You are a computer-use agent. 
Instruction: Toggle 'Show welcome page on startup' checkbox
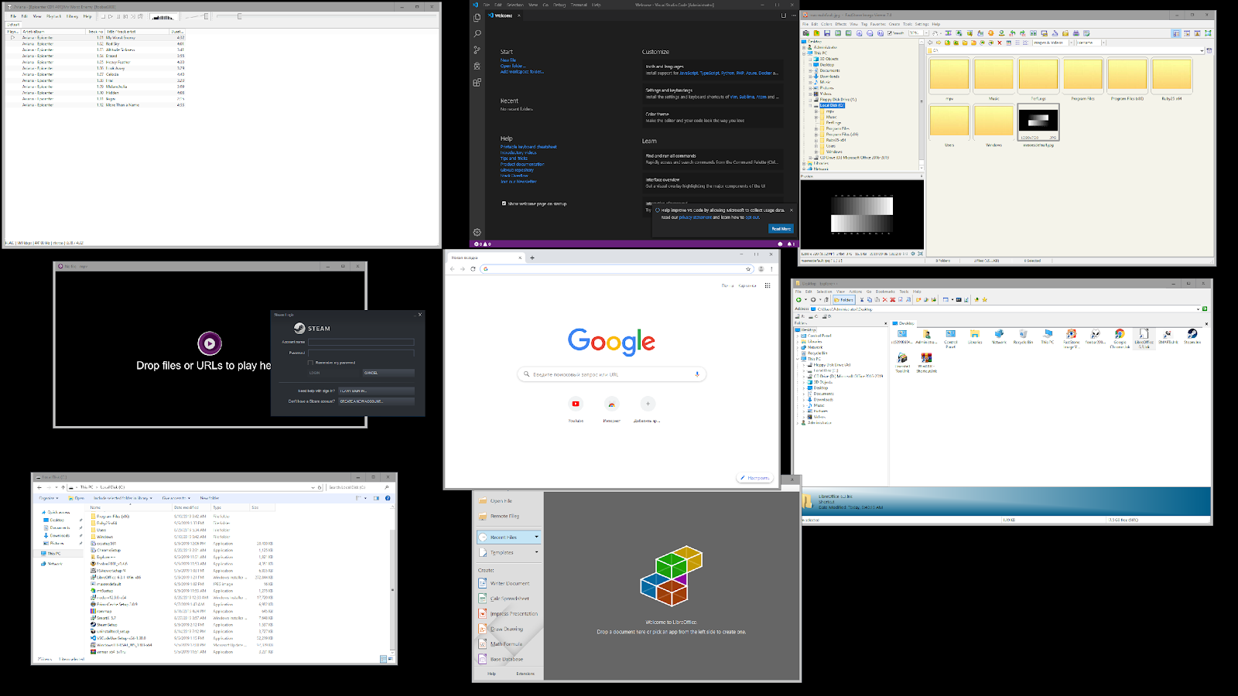pyautogui.click(x=504, y=203)
